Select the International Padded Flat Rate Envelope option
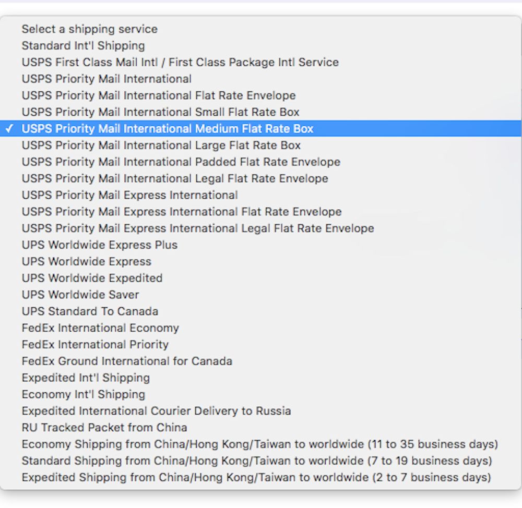The height and width of the screenshot is (508, 522). click(260, 162)
